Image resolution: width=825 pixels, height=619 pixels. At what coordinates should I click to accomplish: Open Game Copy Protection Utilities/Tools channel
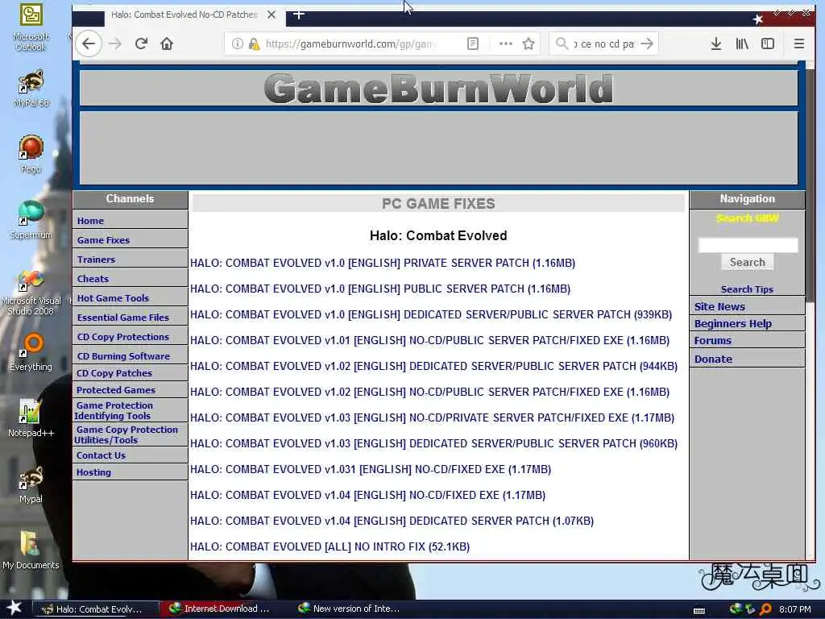126,434
